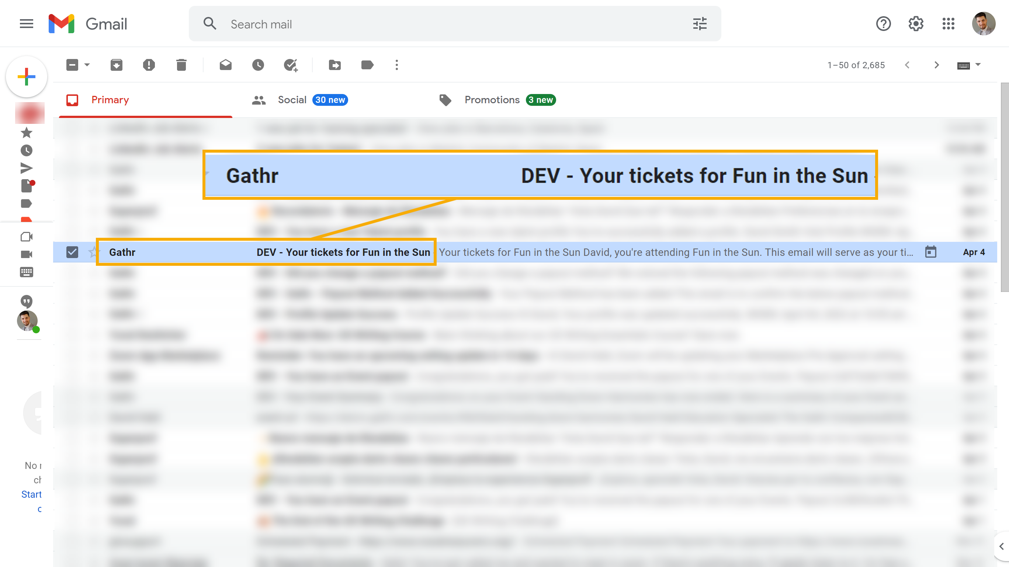The height and width of the screenshot is (567, 1009).
Task: Report spam using the exclamation icon
Action: [x=149, y=65]
